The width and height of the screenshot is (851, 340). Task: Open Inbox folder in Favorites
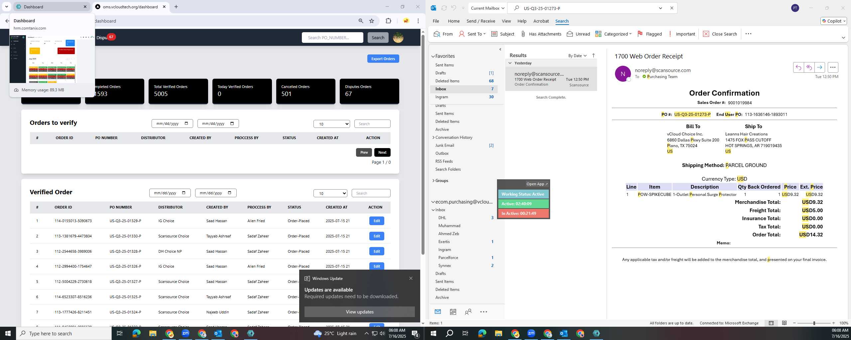[464, 89]
